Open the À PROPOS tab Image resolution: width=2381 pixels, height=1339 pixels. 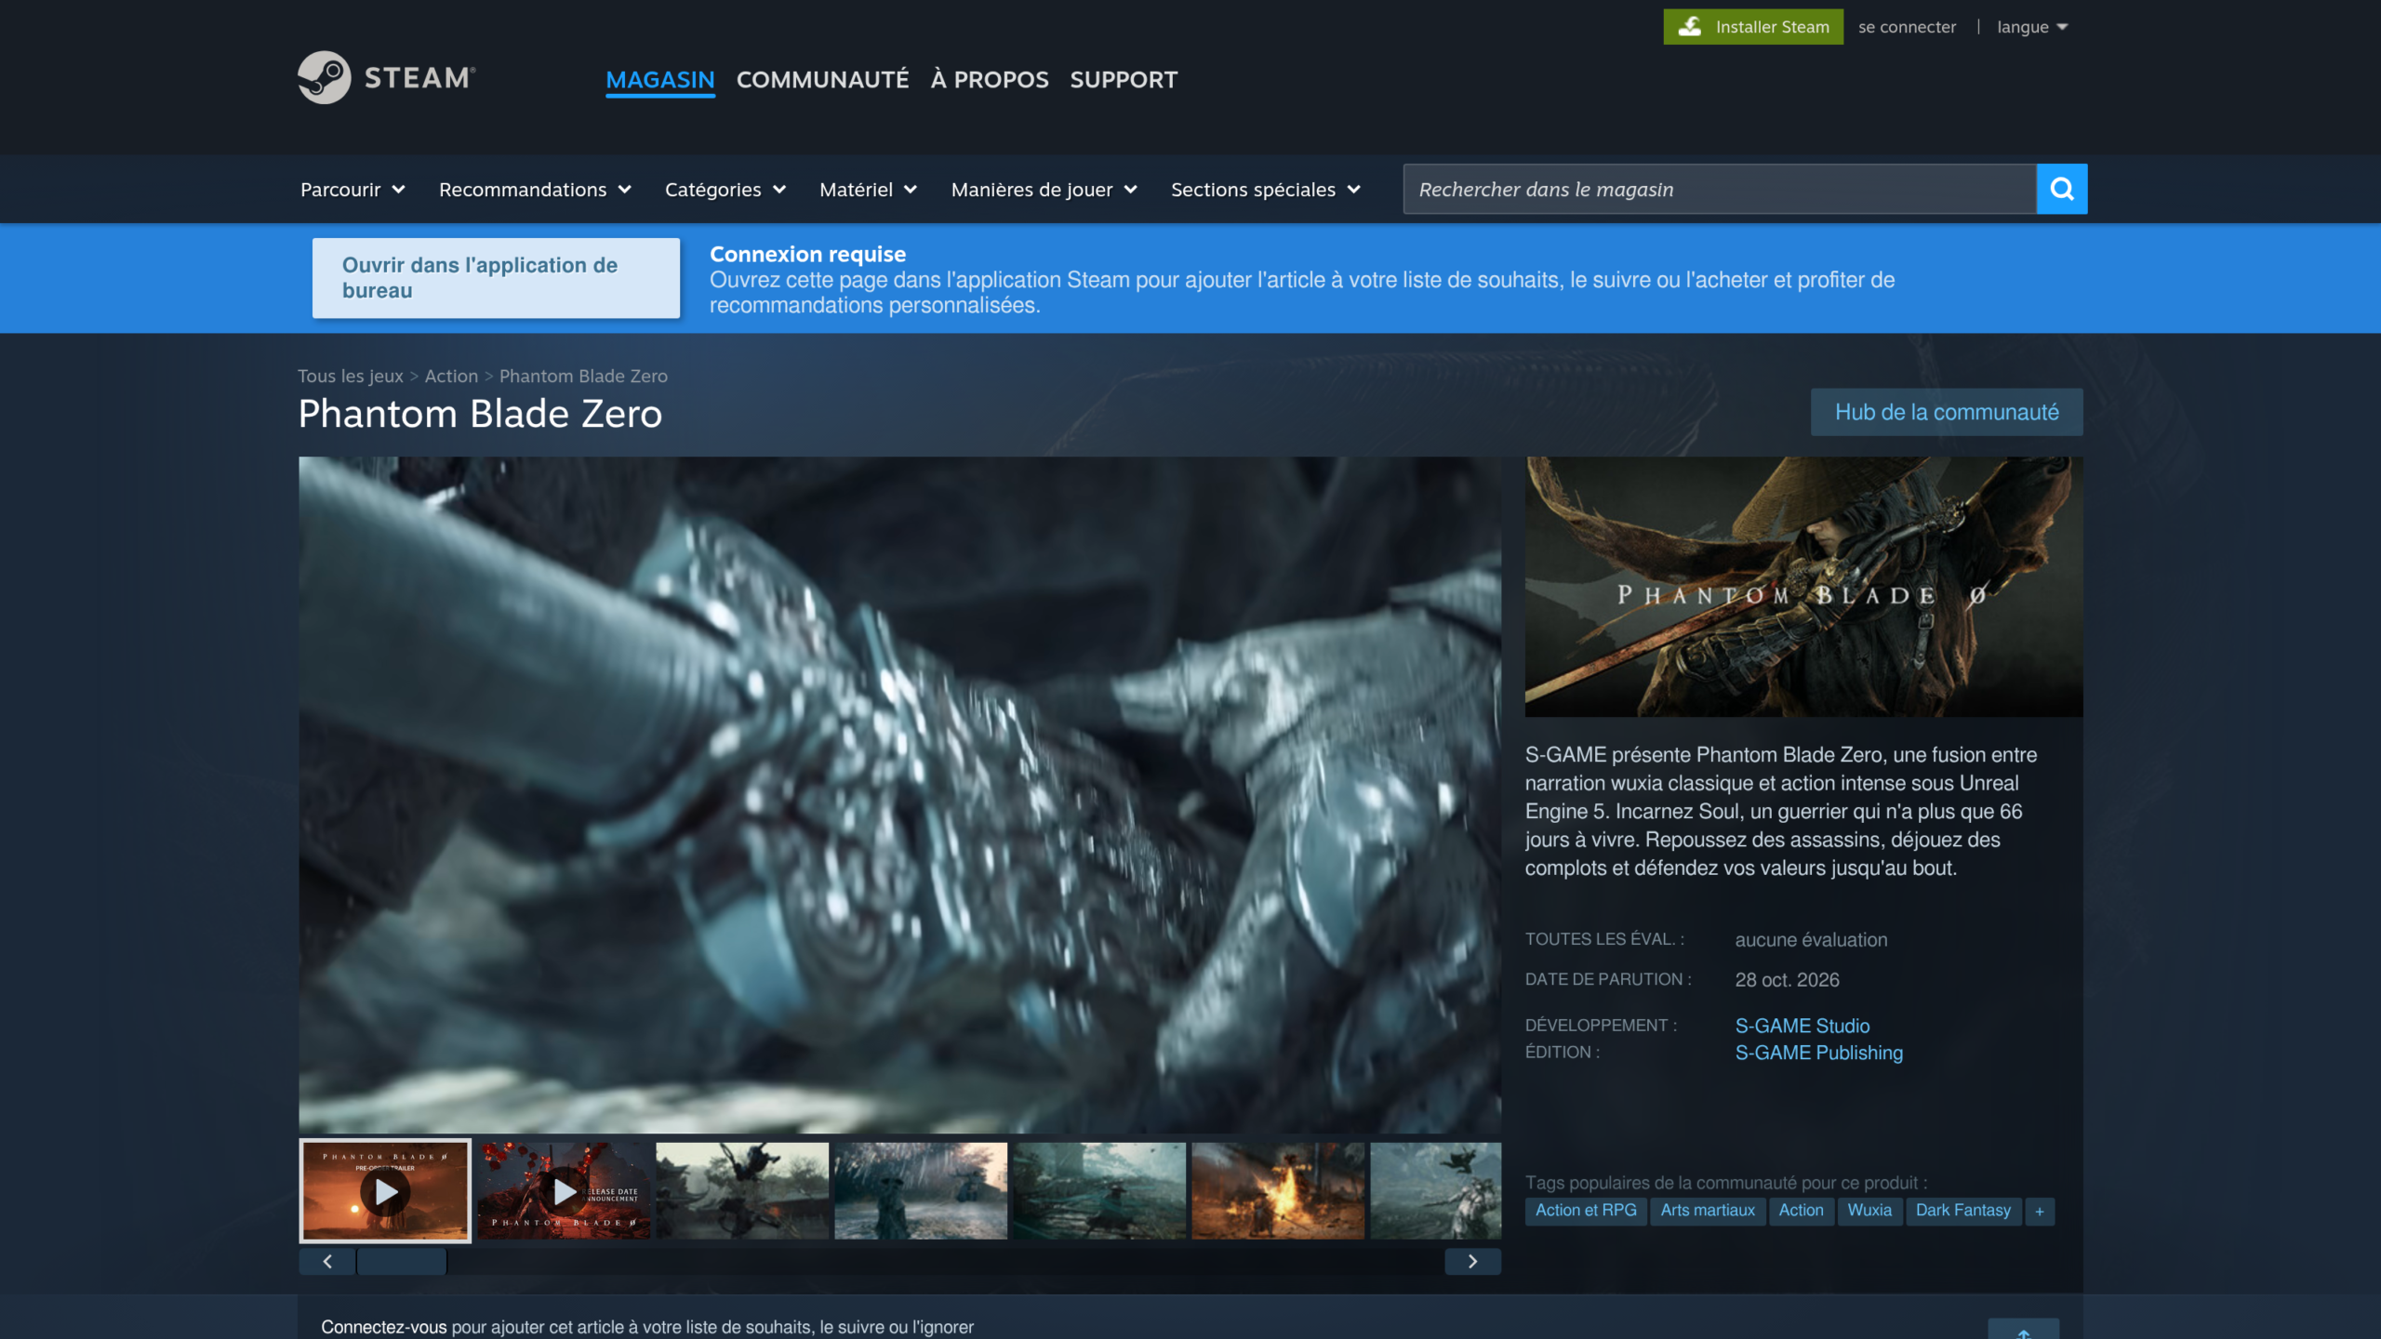[x=990, y=80]
